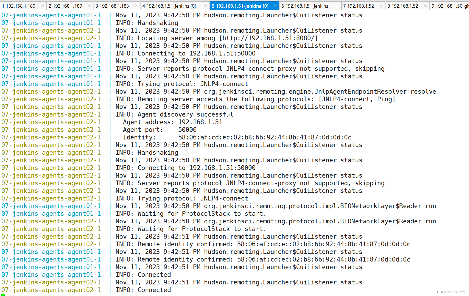This screenshot has width=469, height=296.
Task: Click agent01 'Waiting for ProtocolStack to start' line
Action: pos(134,214)
